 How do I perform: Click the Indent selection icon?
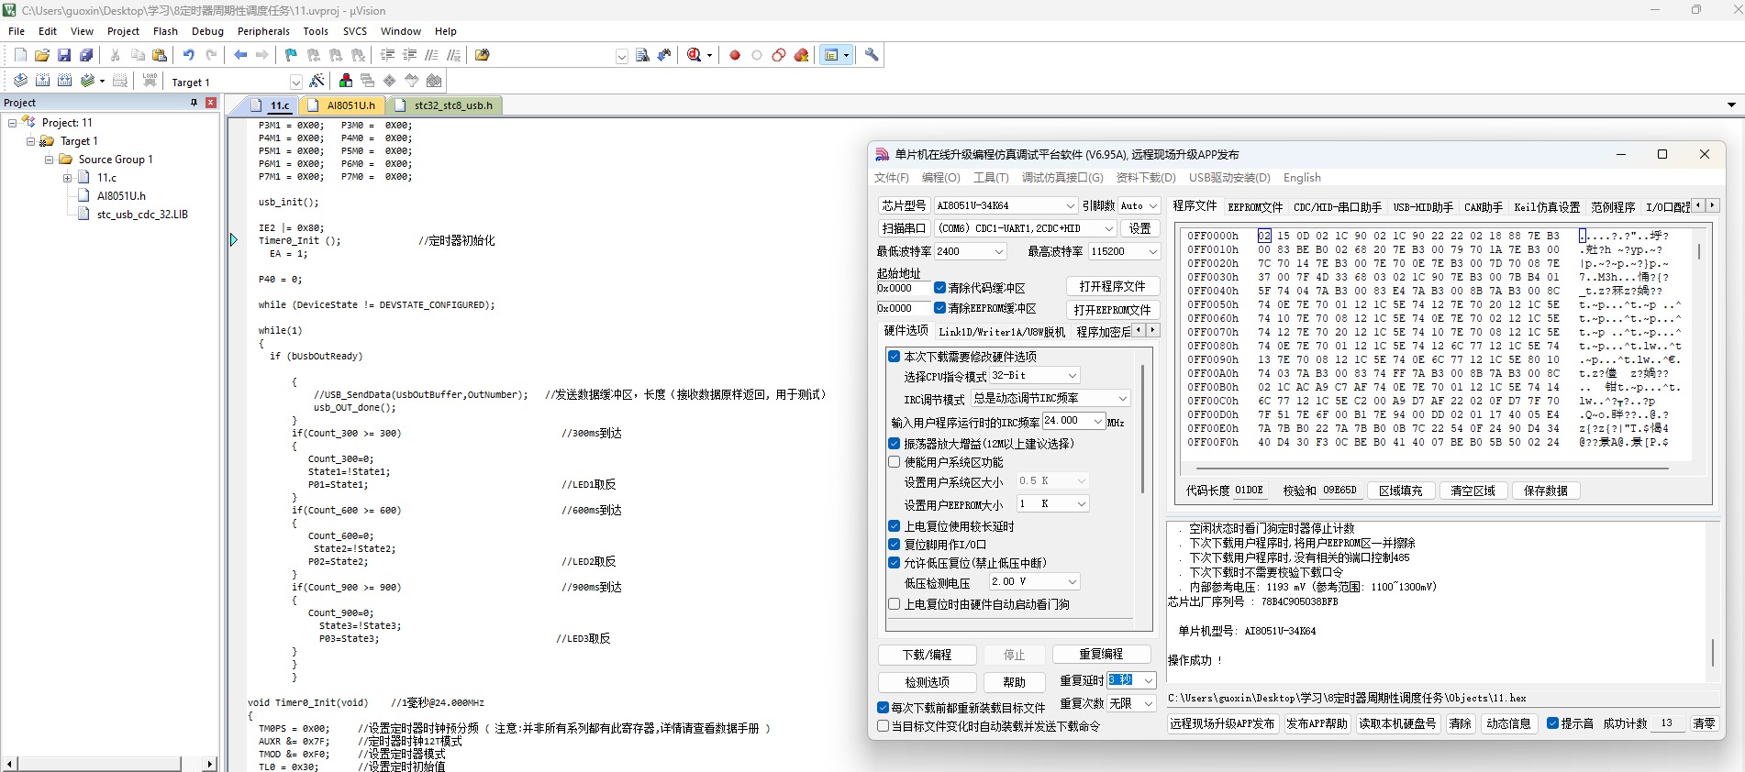coord(388,55)
